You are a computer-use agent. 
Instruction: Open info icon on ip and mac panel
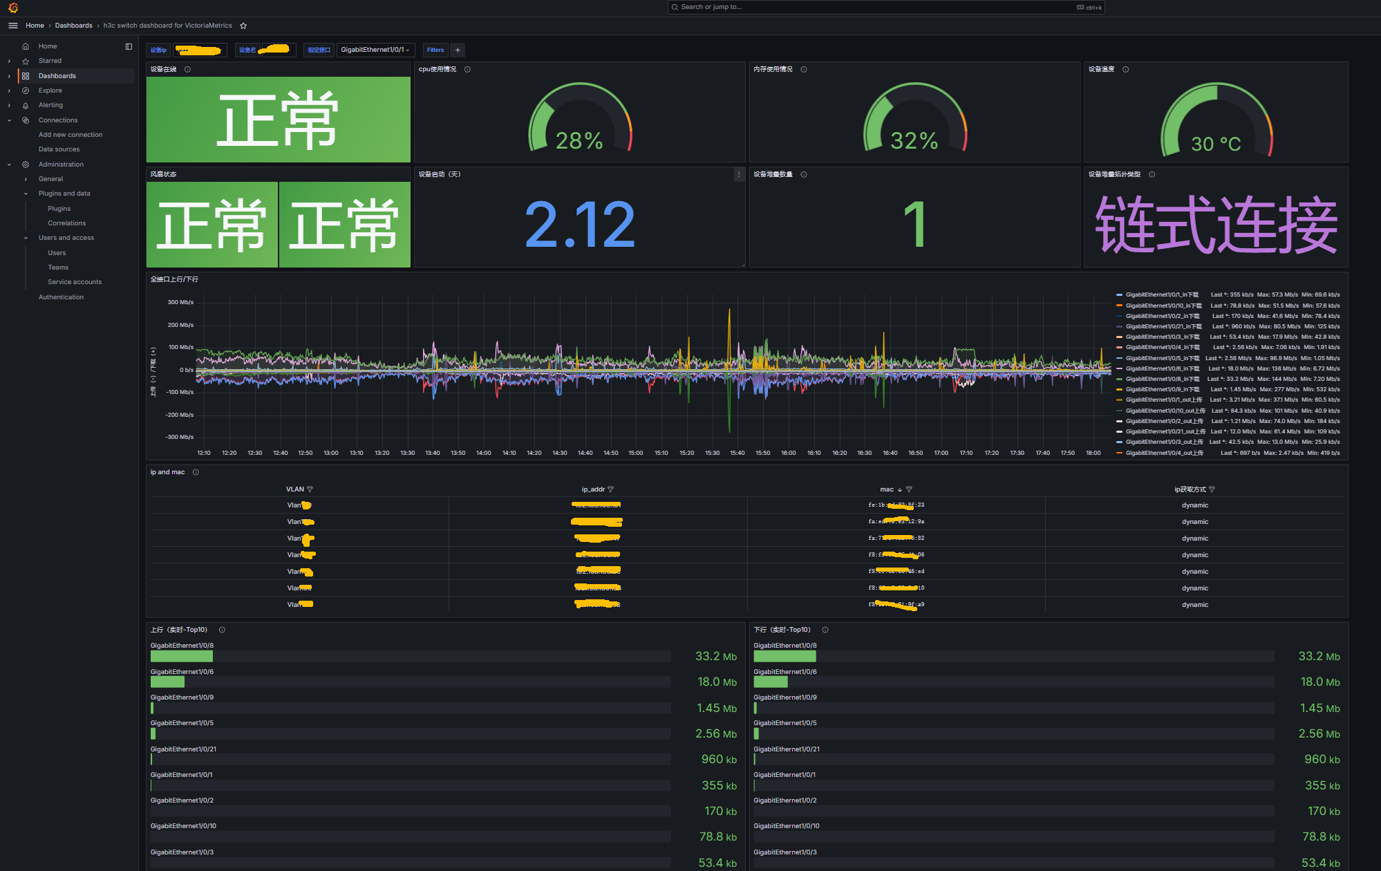(196, 472)
